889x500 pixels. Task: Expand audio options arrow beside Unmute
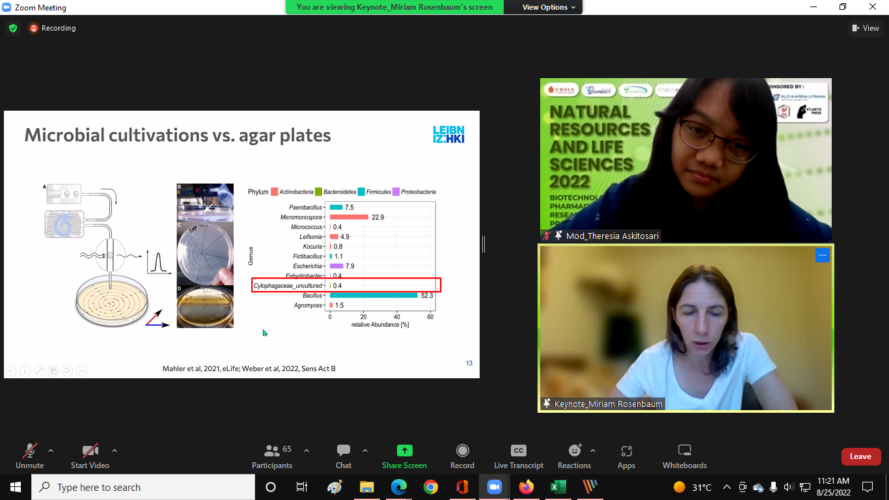coord(51,451)
